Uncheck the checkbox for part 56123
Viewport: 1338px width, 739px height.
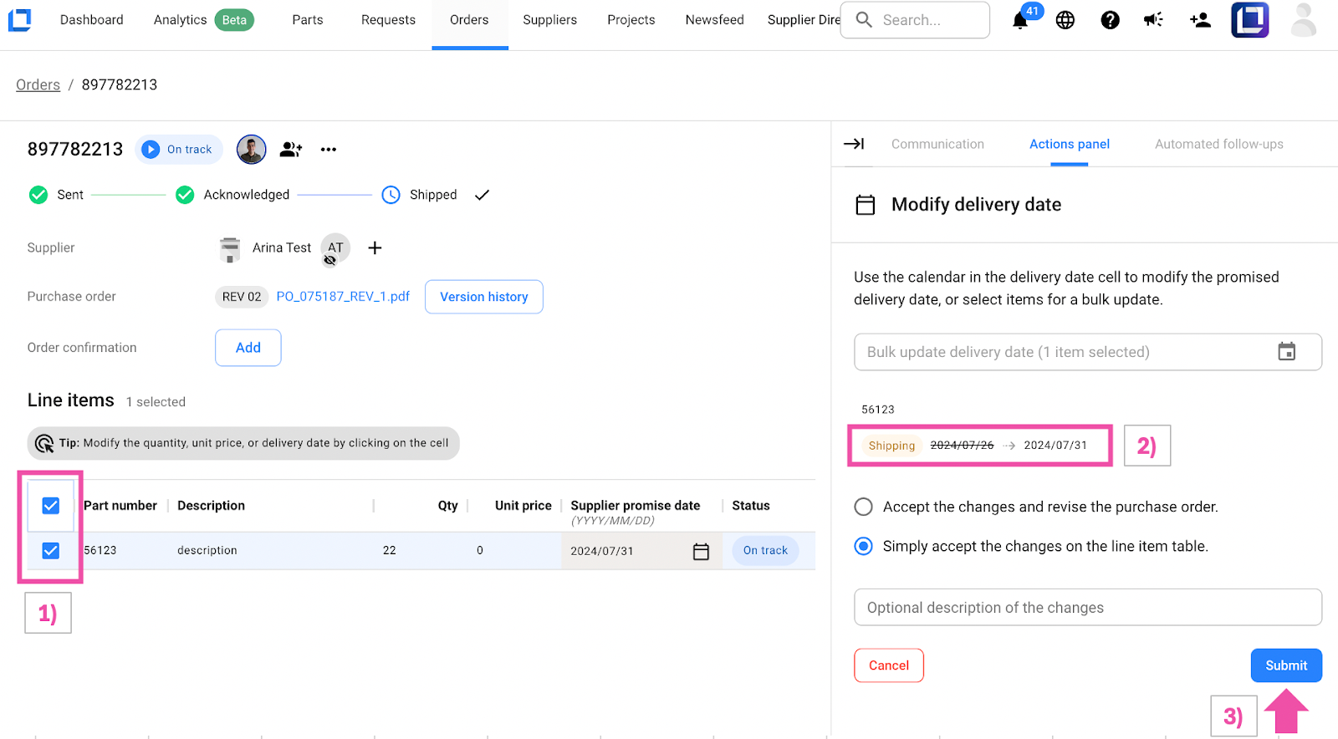pyautogui.click(x=51, y=550)
